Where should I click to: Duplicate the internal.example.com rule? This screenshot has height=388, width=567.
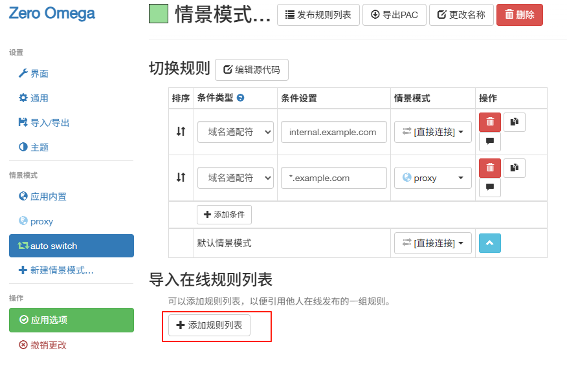pos(514,122)
